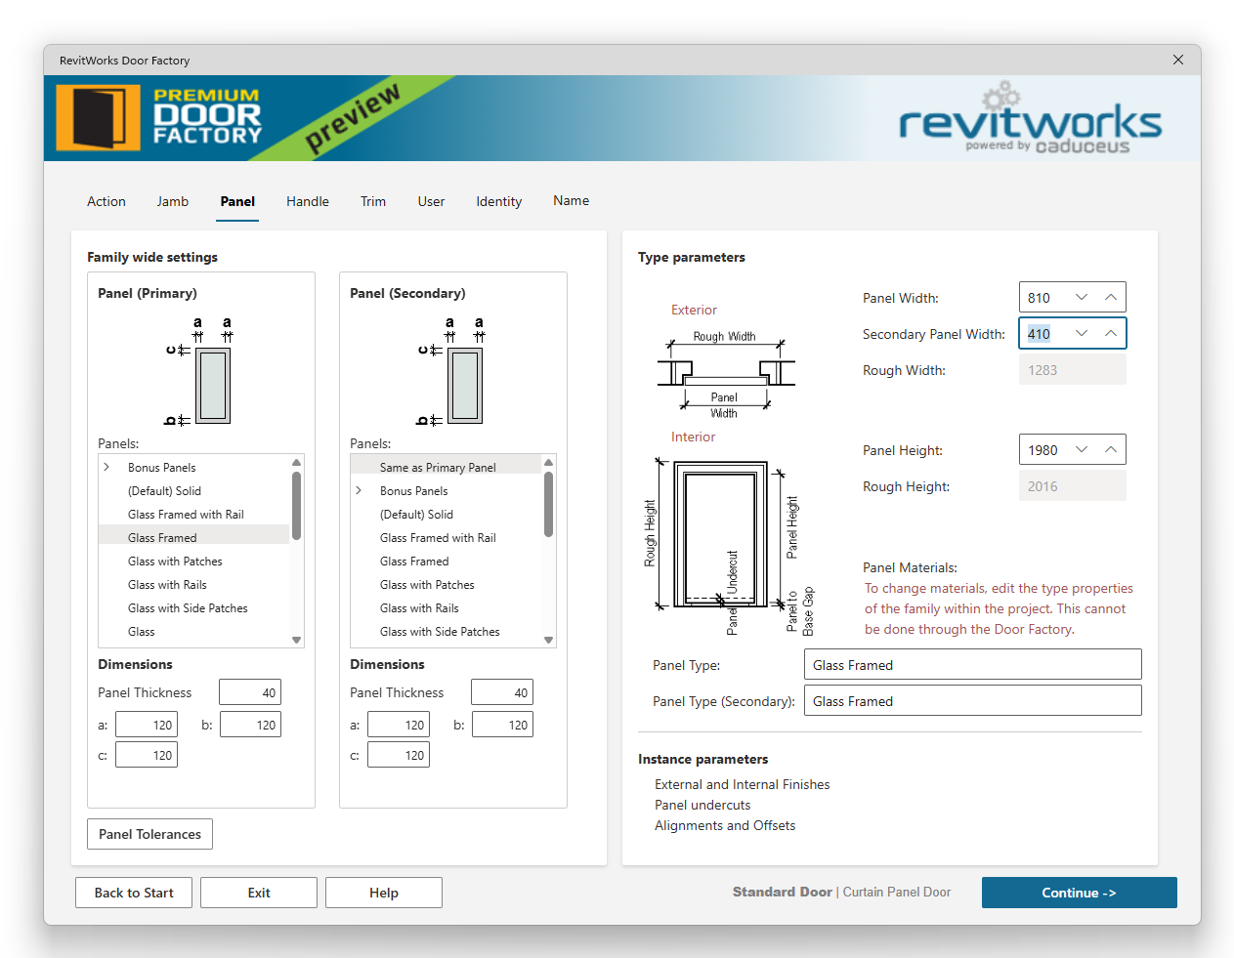
Task: Select Glass with Patches in primary list
Action: tap(175, 562)
